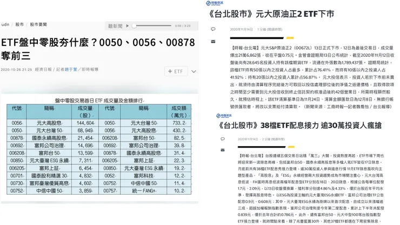Image resolution: width=400 pixels, height=225 pixels.
Task: Click amount cell 430.2
Action: point(179,130)
